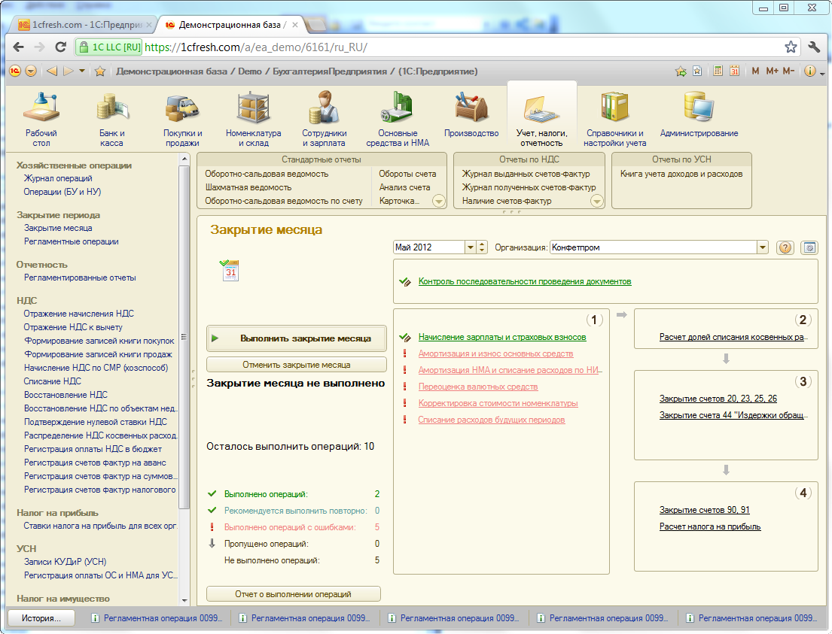This screenshot has height=634, width=832.
Task: Expand the month period dropdown (Май 2012)
Action: pyautogui.click(x=471, y=247)
